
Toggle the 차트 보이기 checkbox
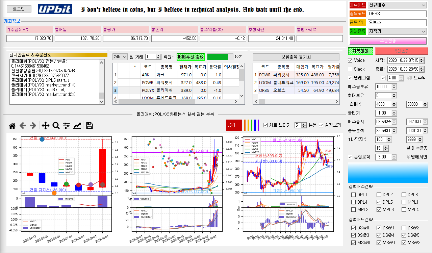point(265,125)
